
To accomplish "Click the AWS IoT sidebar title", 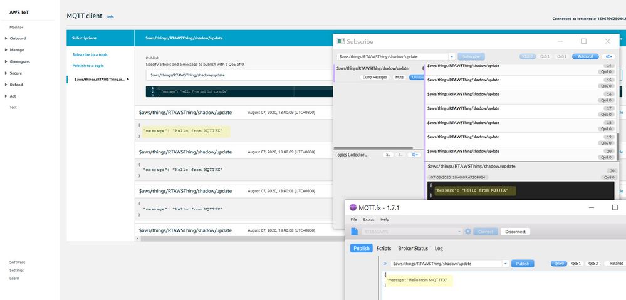I will [x=19, y=13].
